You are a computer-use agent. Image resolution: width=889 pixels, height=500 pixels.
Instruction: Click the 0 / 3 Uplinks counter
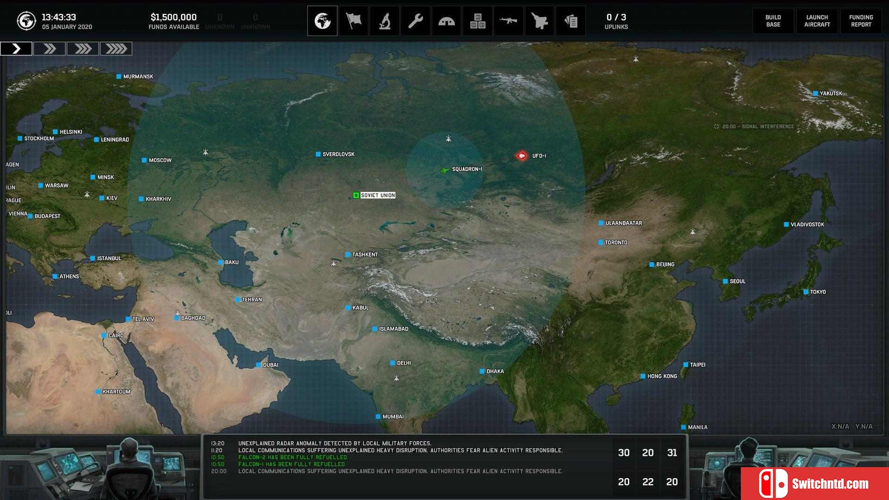(x=616, y=21)
